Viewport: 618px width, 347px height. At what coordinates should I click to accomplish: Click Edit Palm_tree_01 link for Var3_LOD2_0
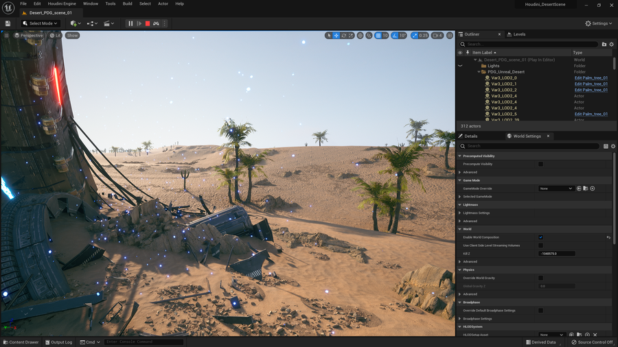pyautogui.click(x=591, y=78)
